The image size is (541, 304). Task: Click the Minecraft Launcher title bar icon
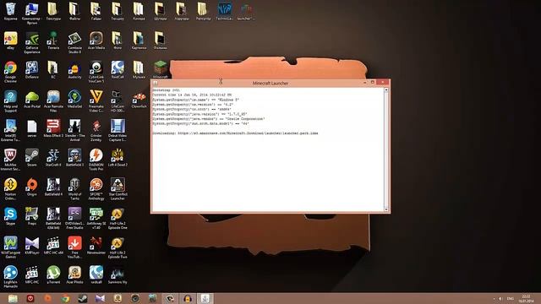(156, 83)
